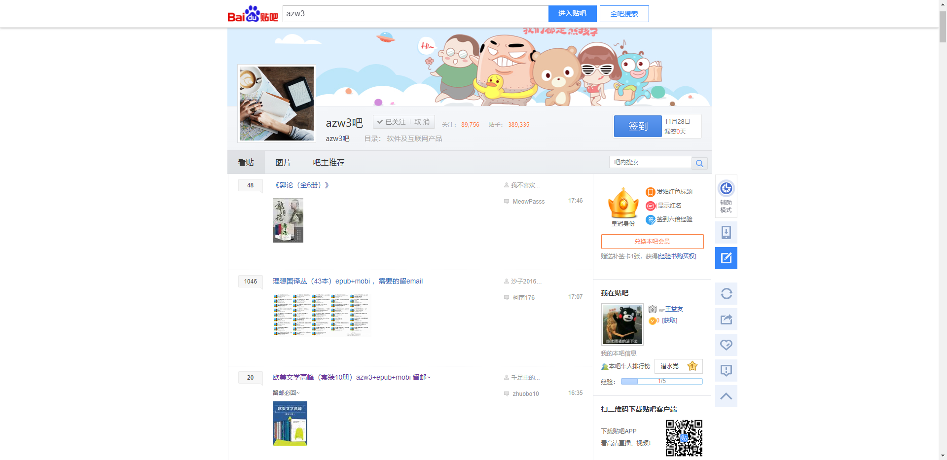Click the blue 签到六倍经验 badge icon
Viewport: 947px width, 460px height.
[650, 219]
